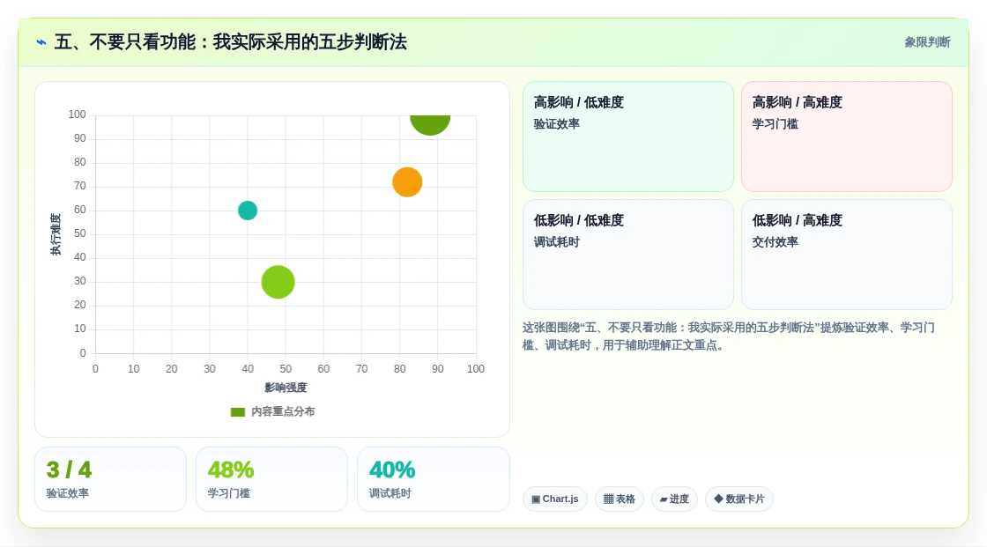Click the 表格 tag chip
The image size is (987, 547).
[620, 499]
